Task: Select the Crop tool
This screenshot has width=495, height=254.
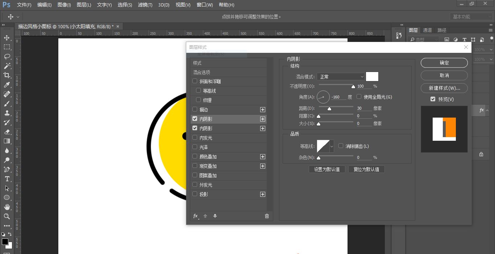Action: click(7, 75)
